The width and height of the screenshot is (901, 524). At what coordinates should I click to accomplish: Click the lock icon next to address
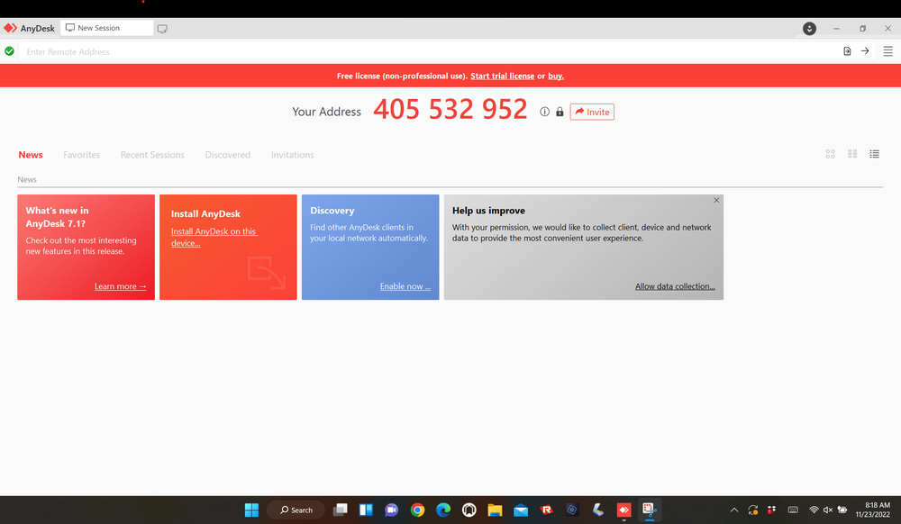[560, 113]
